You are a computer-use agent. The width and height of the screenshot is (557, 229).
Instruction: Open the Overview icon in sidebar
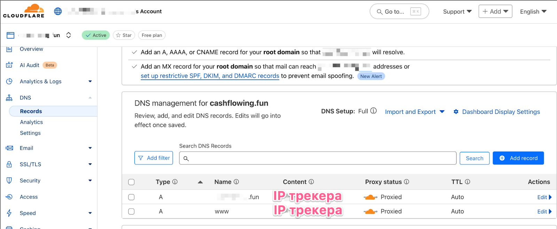(x=9, y=49)
